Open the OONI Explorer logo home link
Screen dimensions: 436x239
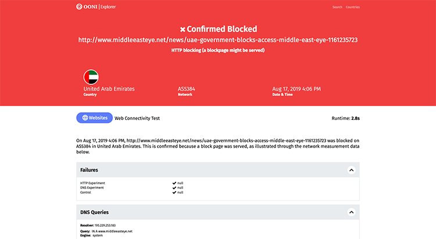coord(96,6)
